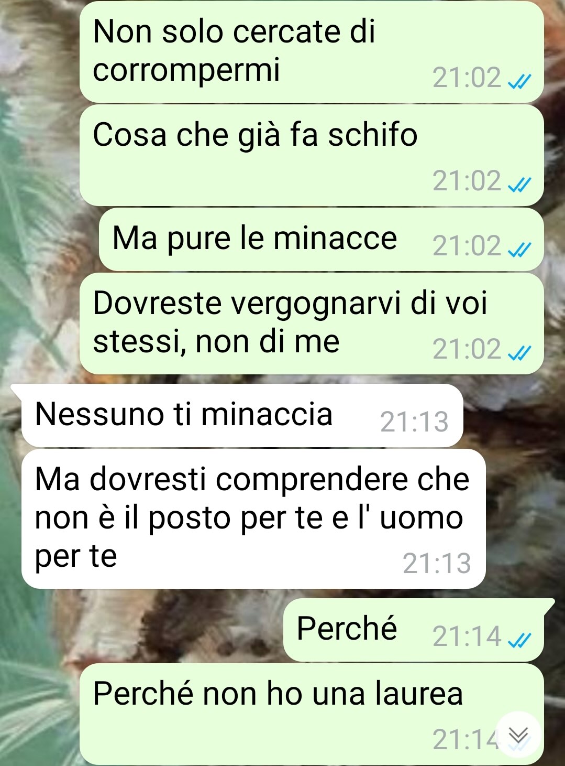
Task: Tap the 21:13 timestamp on 'Nessuno ti minaccia'
Action: coord(414,422)
